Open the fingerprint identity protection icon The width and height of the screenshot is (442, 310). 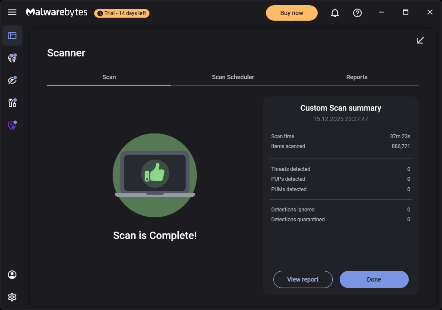click(12, 58)
